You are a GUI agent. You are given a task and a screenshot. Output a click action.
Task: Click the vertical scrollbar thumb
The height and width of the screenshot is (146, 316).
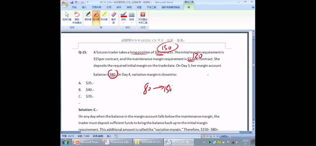click(253, 65)
